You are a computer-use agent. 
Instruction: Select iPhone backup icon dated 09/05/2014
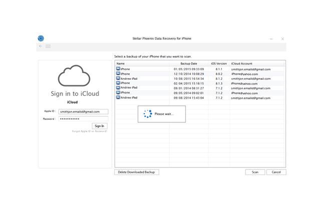(118, 93)
